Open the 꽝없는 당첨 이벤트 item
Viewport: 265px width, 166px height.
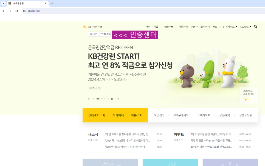point(211,147)
